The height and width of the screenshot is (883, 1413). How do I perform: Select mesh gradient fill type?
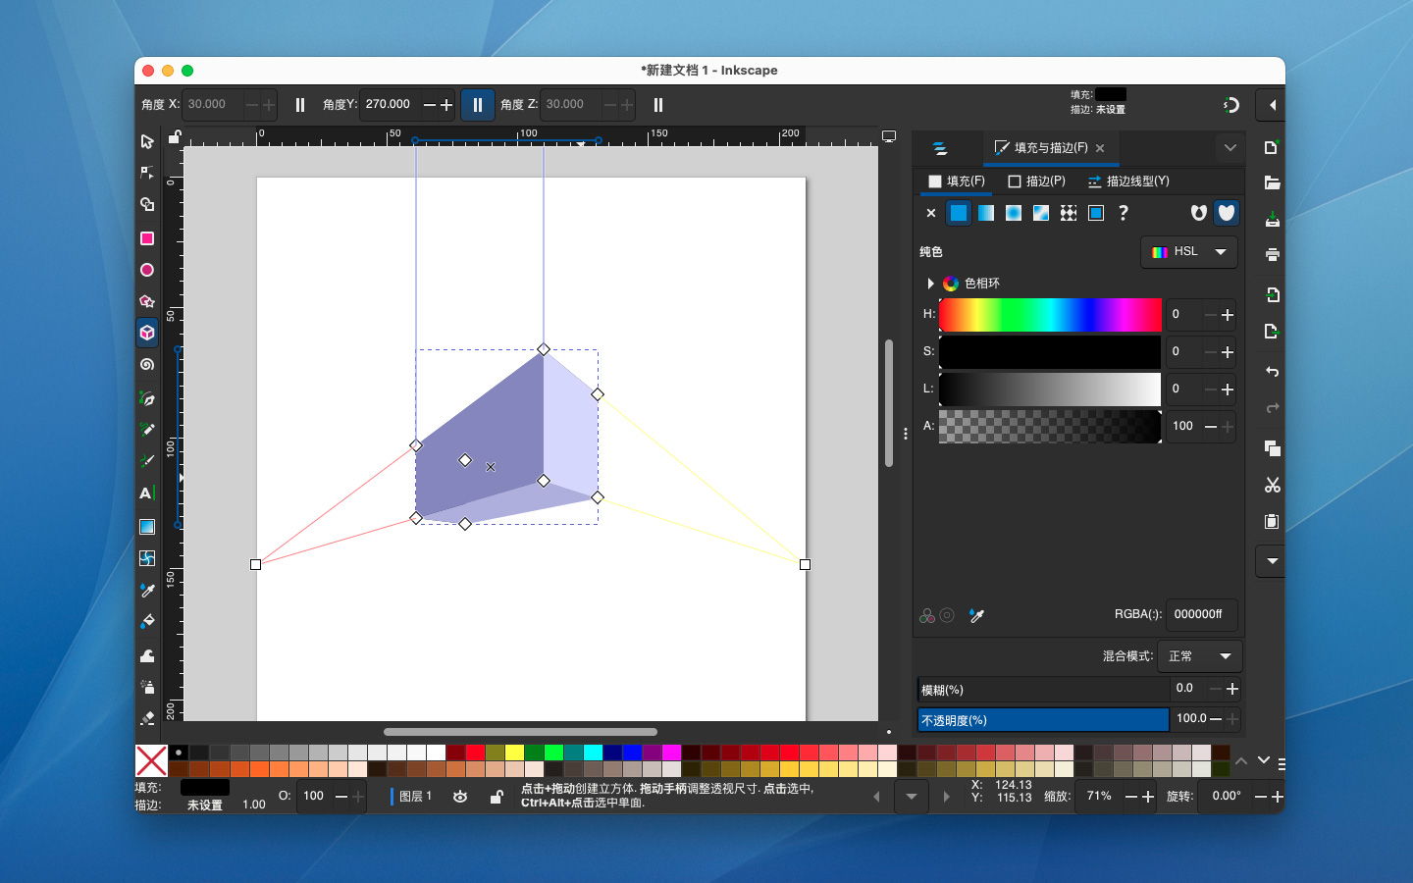(1041, 213)
